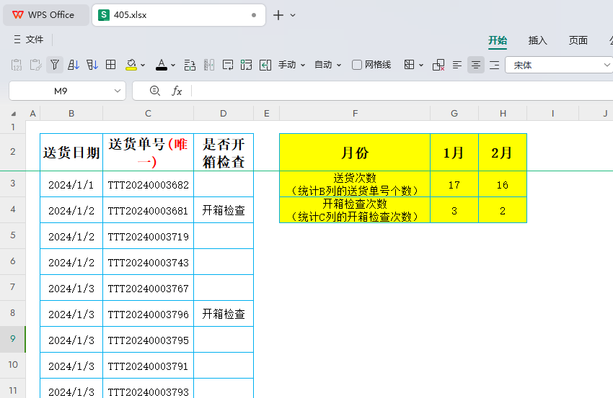This screenshot has height=398, width=613.
Task: Click the zoom magnifier icon in formula bar
Action: tap(155, 91)
